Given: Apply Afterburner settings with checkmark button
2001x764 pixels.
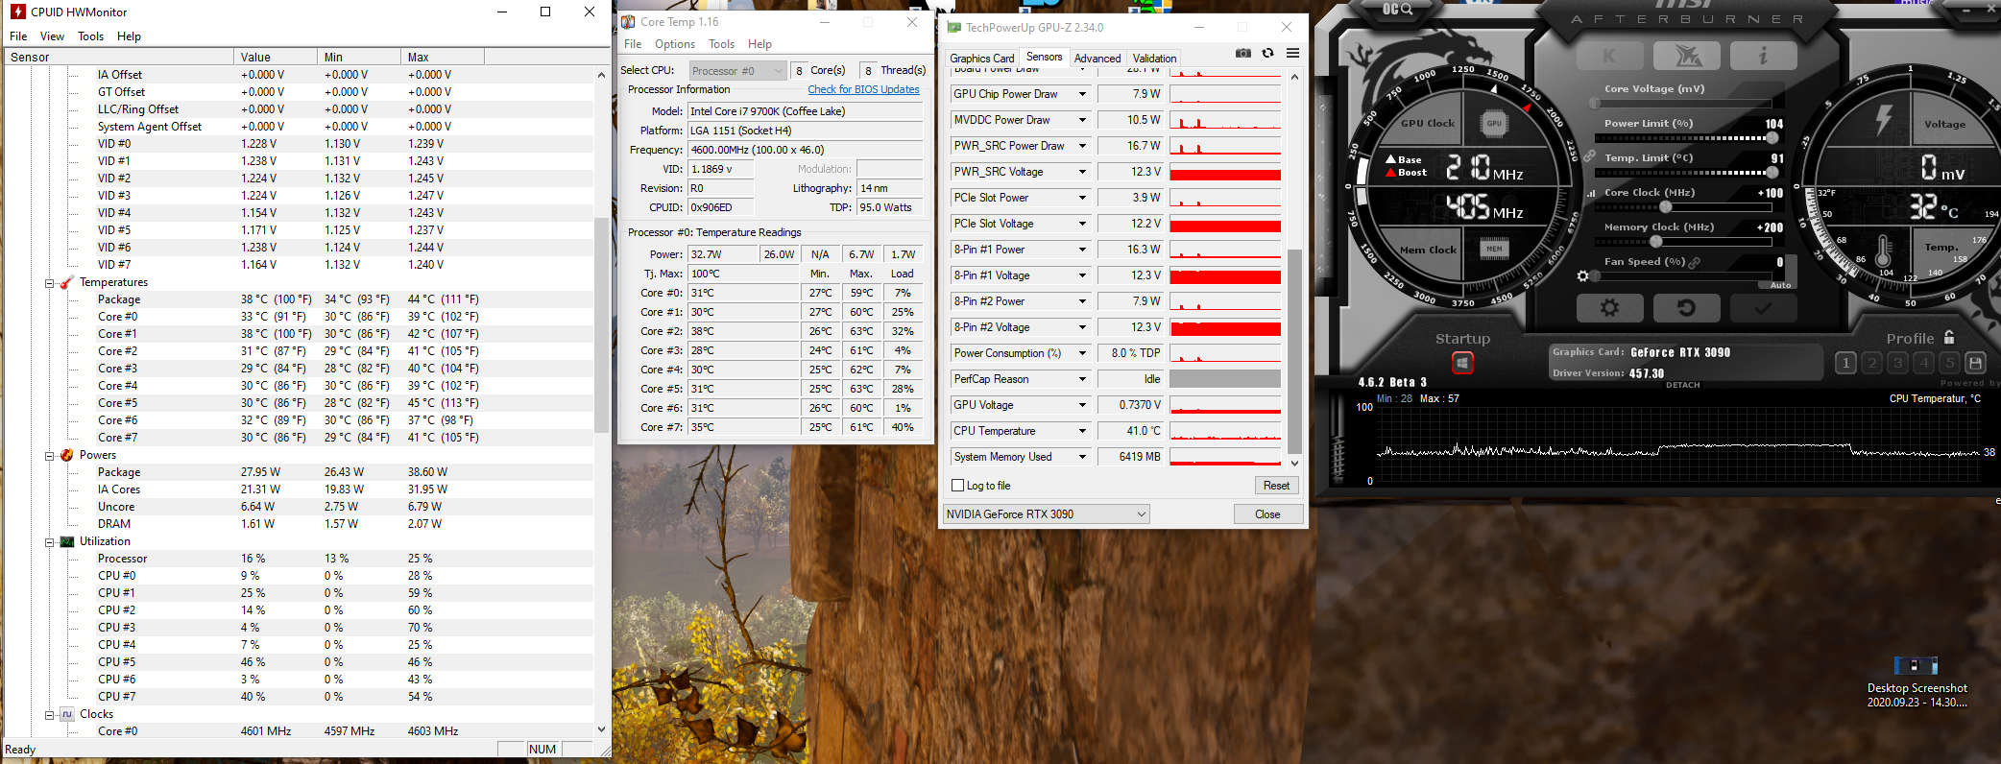Looking at the screenshot, I should tap(1763, 308).
